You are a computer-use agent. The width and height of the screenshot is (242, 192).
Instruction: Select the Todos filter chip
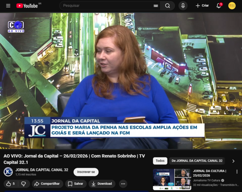[160, 161]
